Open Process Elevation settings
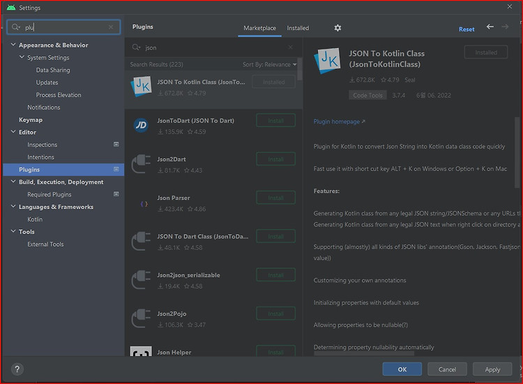523x384 pixels. (59, 95)
